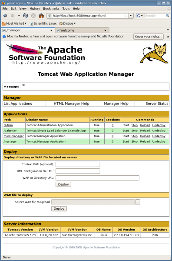Open the /manager application path link
Screen dimensions: 172x261
tap(10, 142)
